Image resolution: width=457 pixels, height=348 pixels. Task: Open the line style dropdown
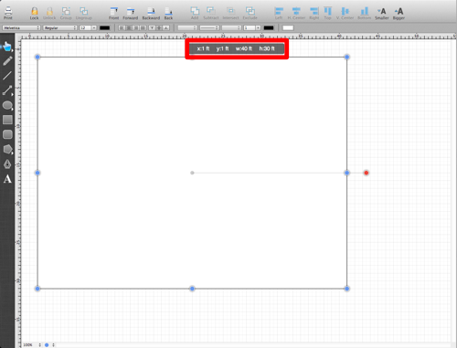click(x=209, y=28)
